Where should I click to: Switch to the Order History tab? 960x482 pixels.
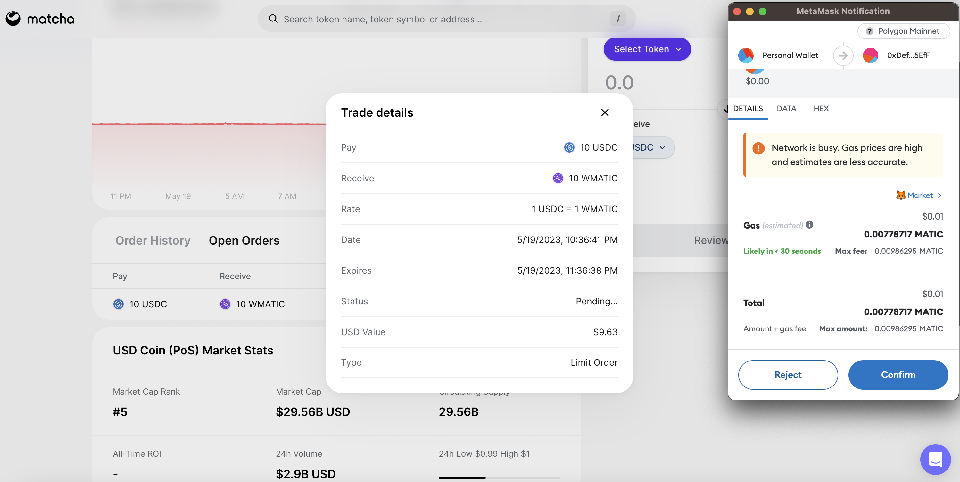[x=153, y=240]
